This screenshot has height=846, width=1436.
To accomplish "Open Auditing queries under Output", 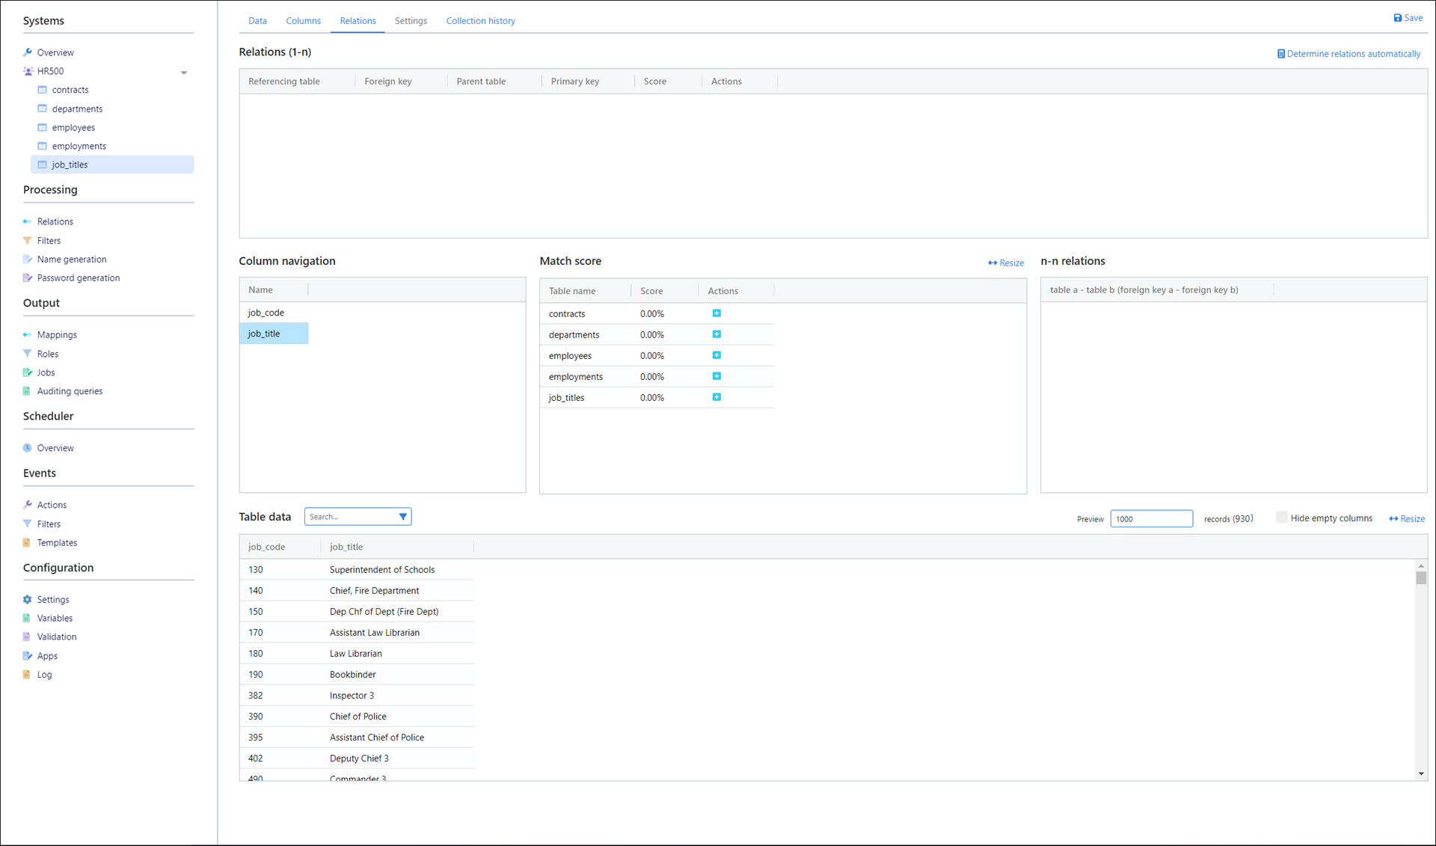I will (x=70, y=391).
